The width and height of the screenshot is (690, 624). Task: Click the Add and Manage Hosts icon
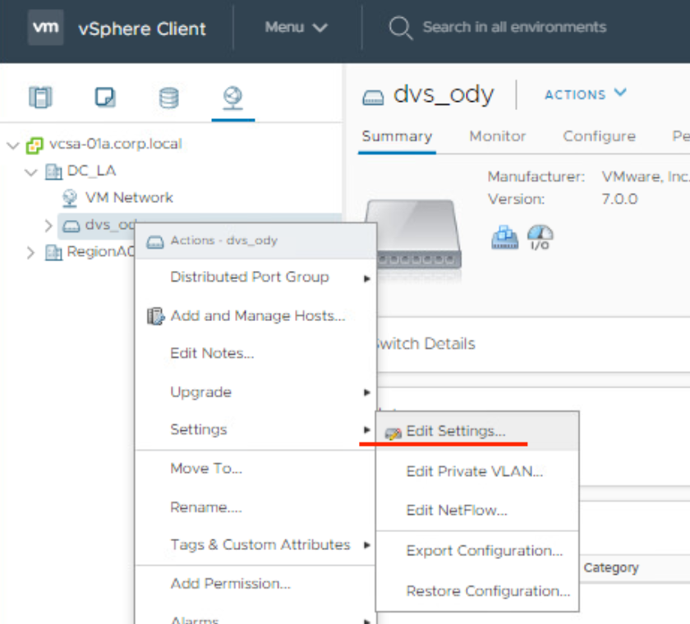click(x=155, y=316)
